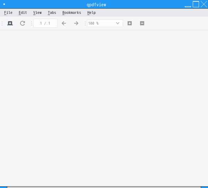Open the Help menu
Screen dimensions: 208x188
click(92, 12)
